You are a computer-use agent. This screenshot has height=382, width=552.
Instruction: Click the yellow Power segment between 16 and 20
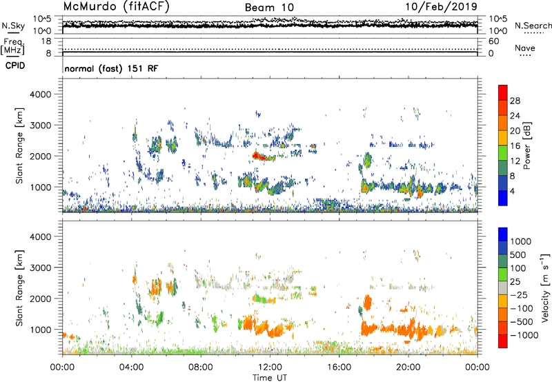[503, 138]
